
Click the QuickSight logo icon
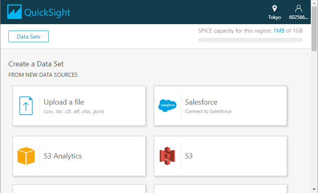pyautogui.click(x=14, y=12)
